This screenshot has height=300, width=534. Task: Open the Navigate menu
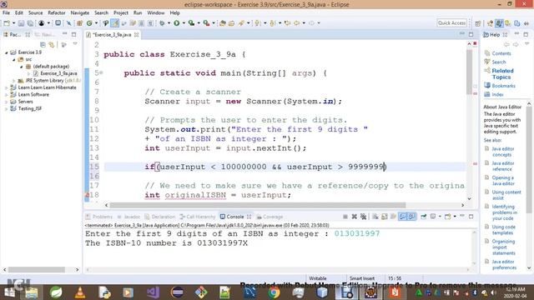[80, 12]
